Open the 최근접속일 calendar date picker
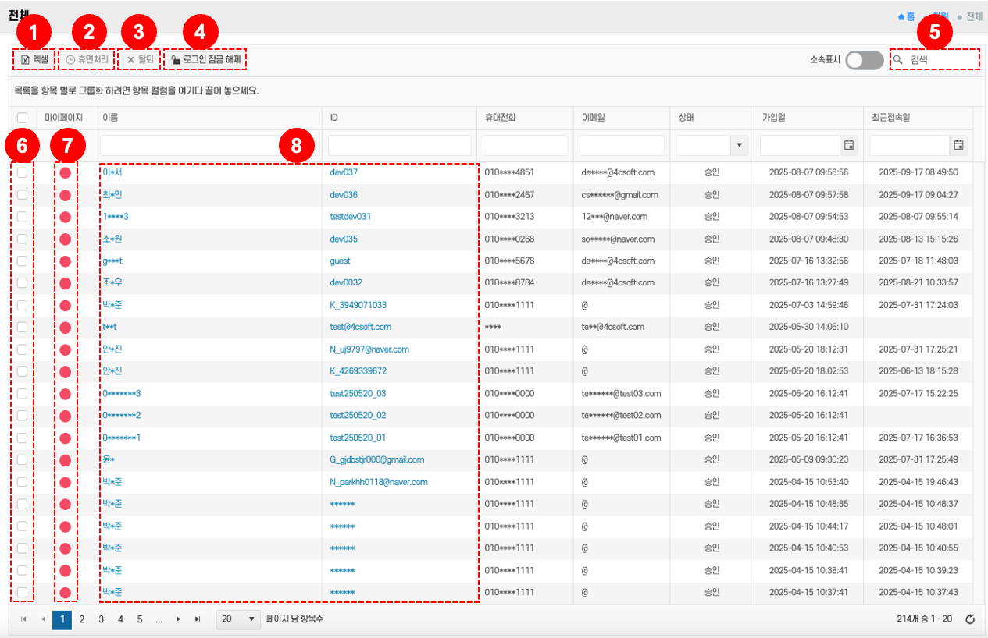This screenshot has width=988, height=638. point(958,145)
